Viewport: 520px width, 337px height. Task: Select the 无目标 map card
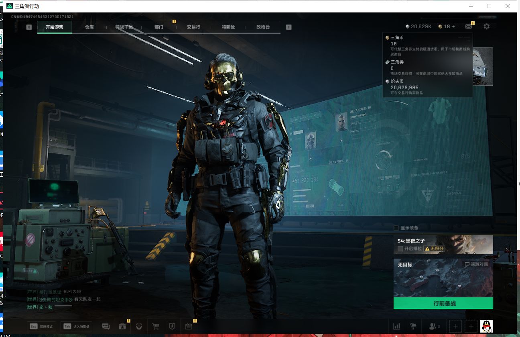click(x=443, y=278)
